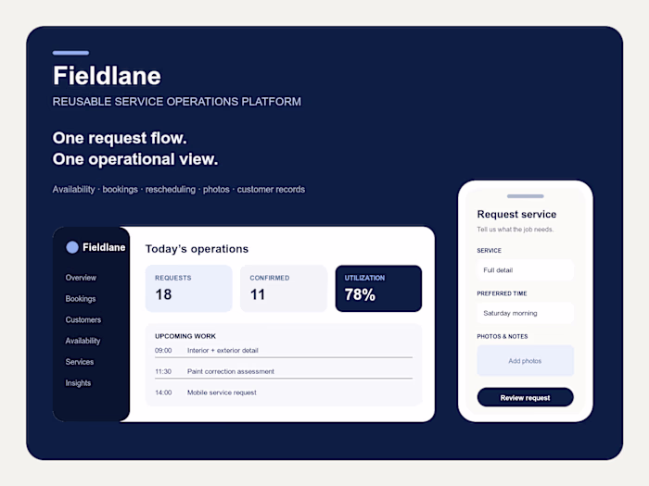Click the Confirmed 11 stat card
Image resolution: width=649 pixels, height=486 pixels.
pos(284,289)
